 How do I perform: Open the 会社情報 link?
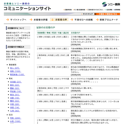[x=109, y=10]
